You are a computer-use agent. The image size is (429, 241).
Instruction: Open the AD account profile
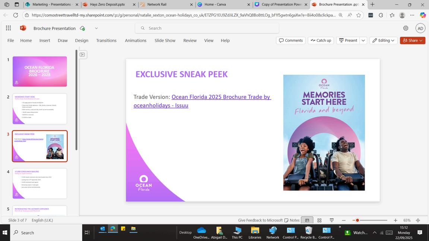[420, 28]
